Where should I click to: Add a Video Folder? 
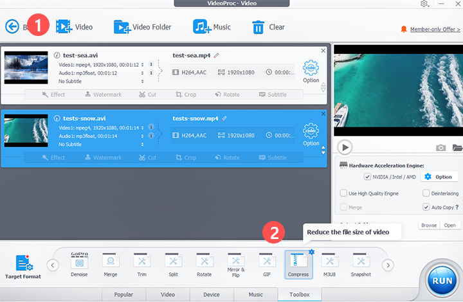142,27
